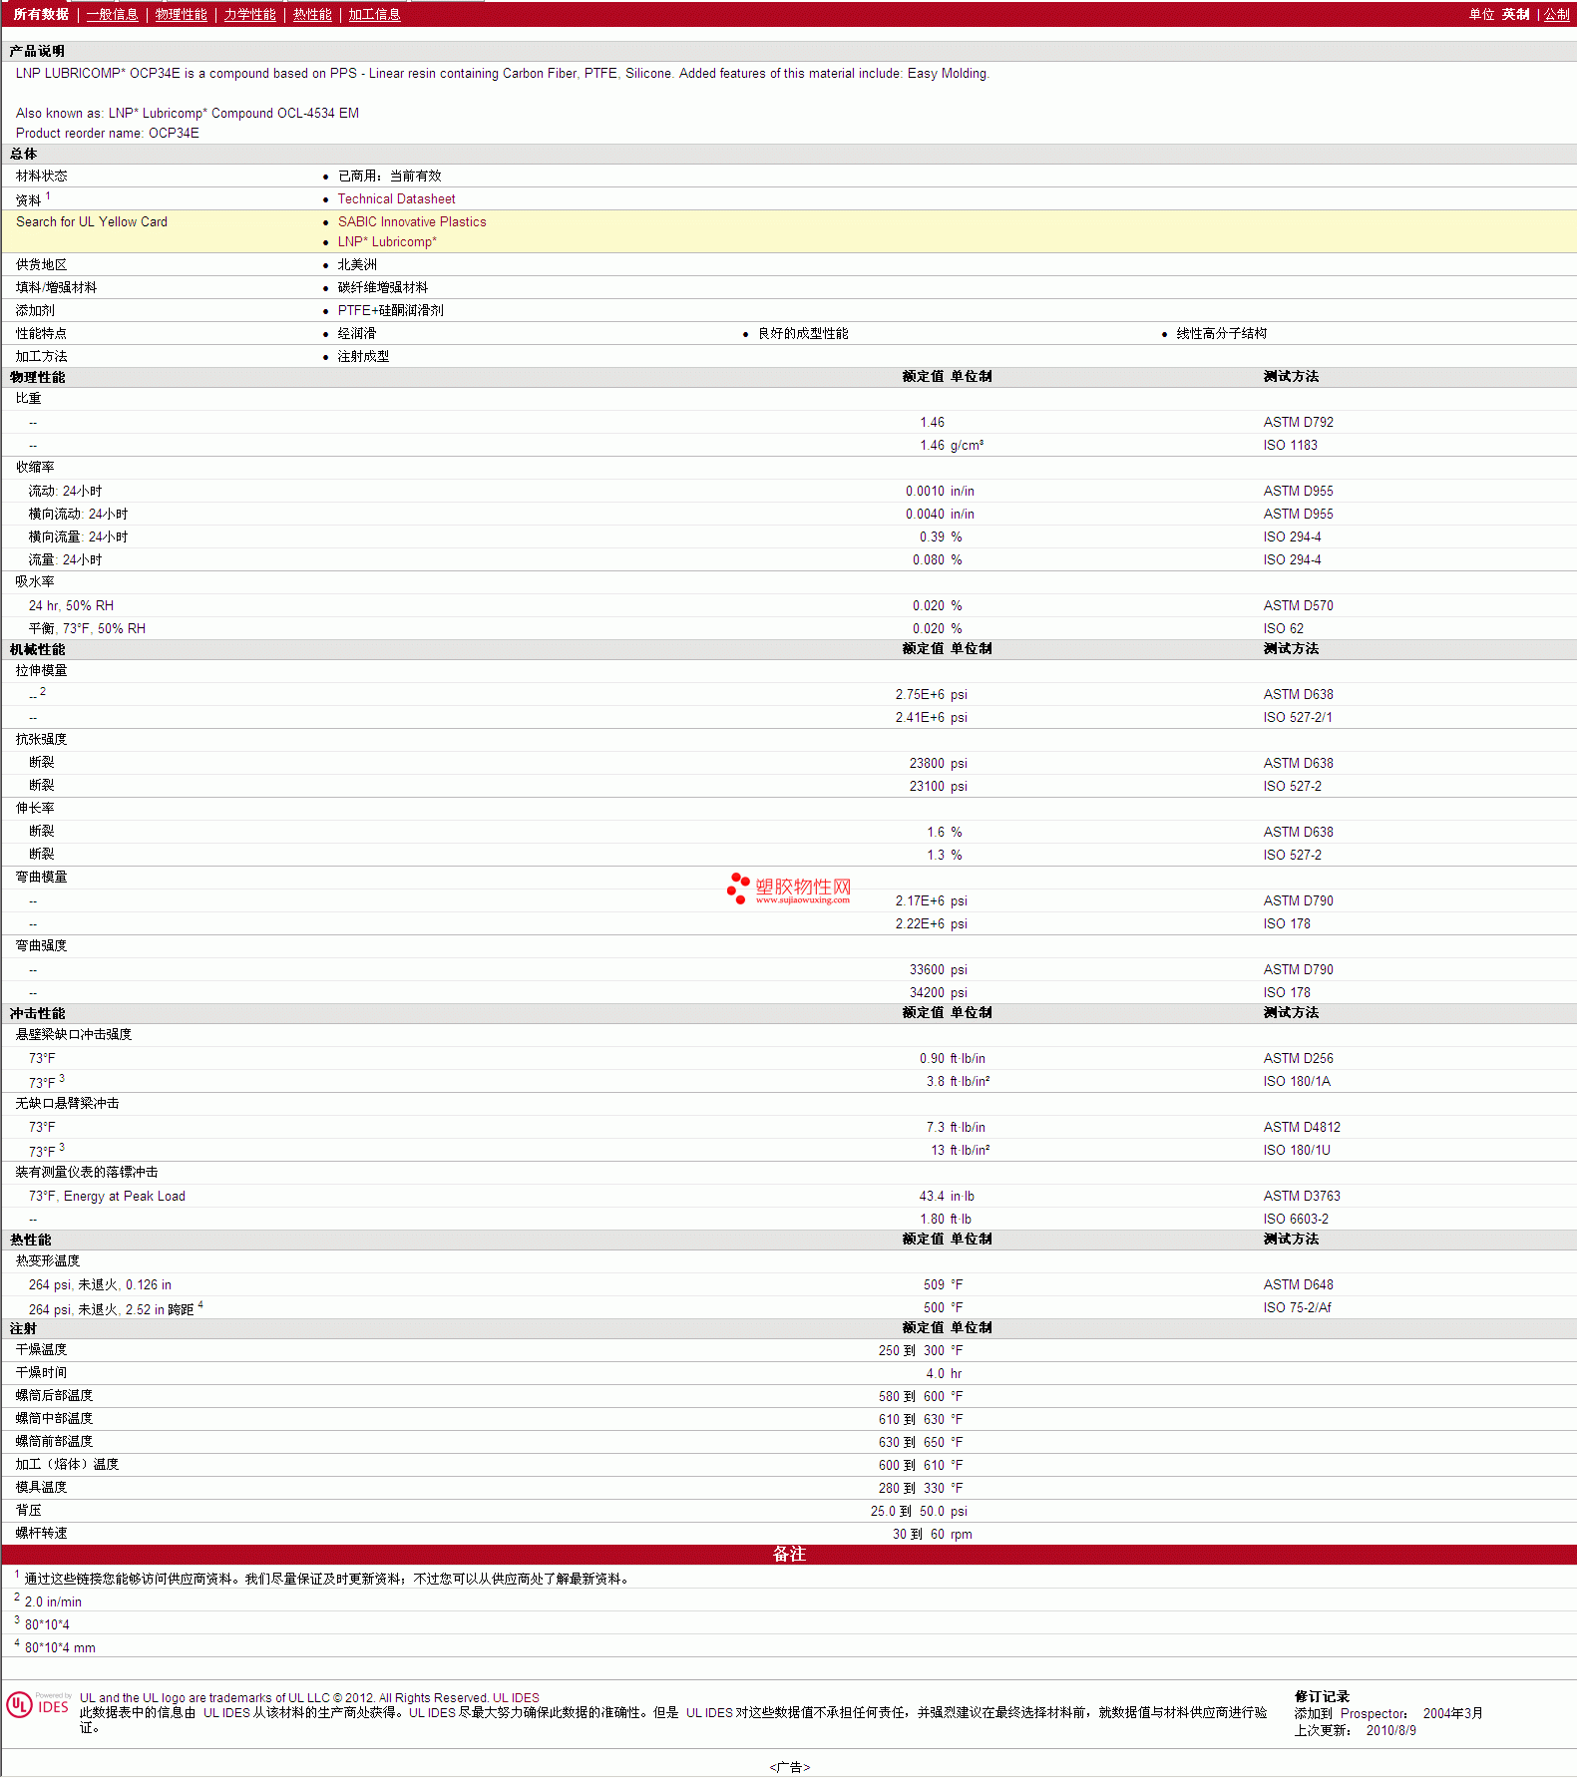Select the 模具温度 row label
The height and width of the screenshot is (1778, 1577).
tap(41, 1488)
